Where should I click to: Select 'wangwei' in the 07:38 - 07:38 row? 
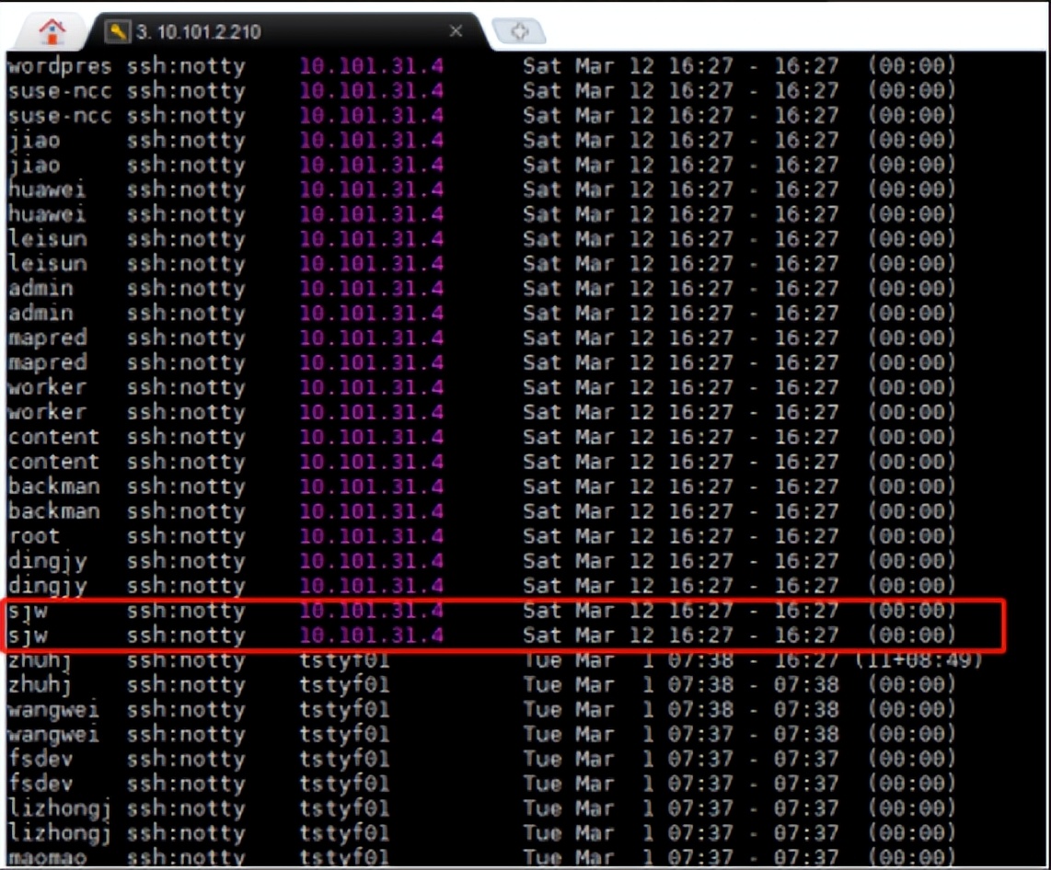click(53, 710)
